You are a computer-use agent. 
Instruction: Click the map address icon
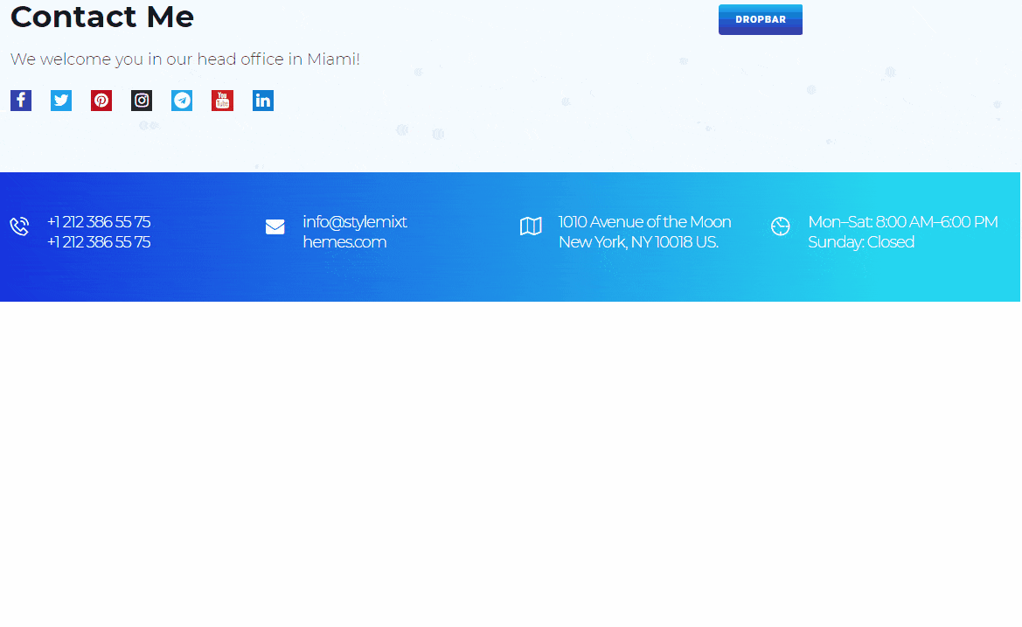pos(531,226)
